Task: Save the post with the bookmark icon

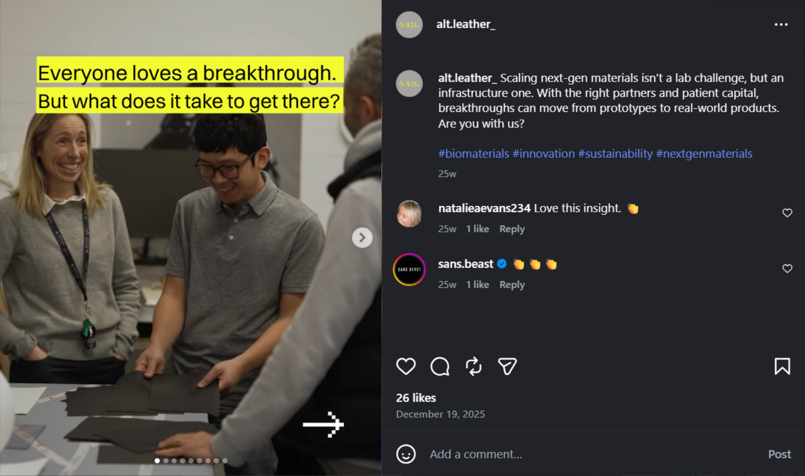Action: tap(782, 366)
